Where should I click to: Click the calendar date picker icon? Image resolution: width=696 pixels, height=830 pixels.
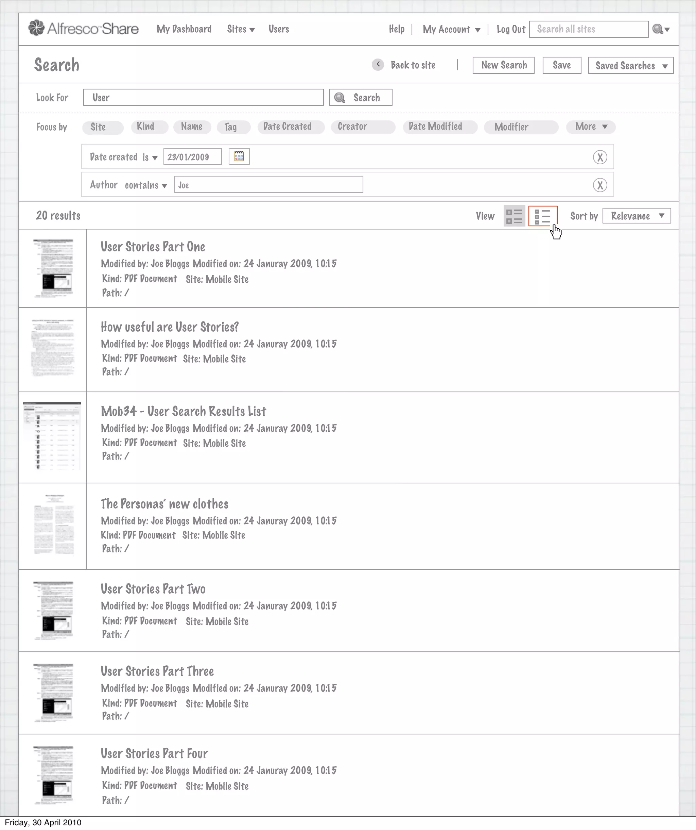(x=239, y=156)
